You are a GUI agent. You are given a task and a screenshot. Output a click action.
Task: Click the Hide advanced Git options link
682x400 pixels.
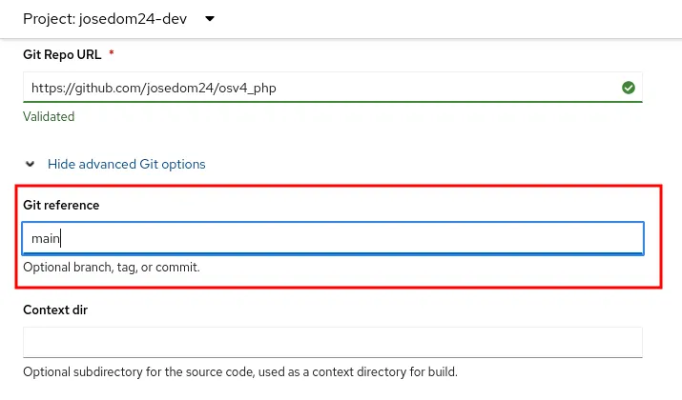point(126,164)
